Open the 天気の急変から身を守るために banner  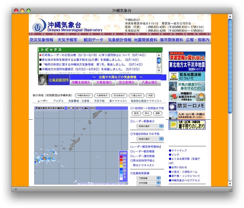click(x=187, y=86)
